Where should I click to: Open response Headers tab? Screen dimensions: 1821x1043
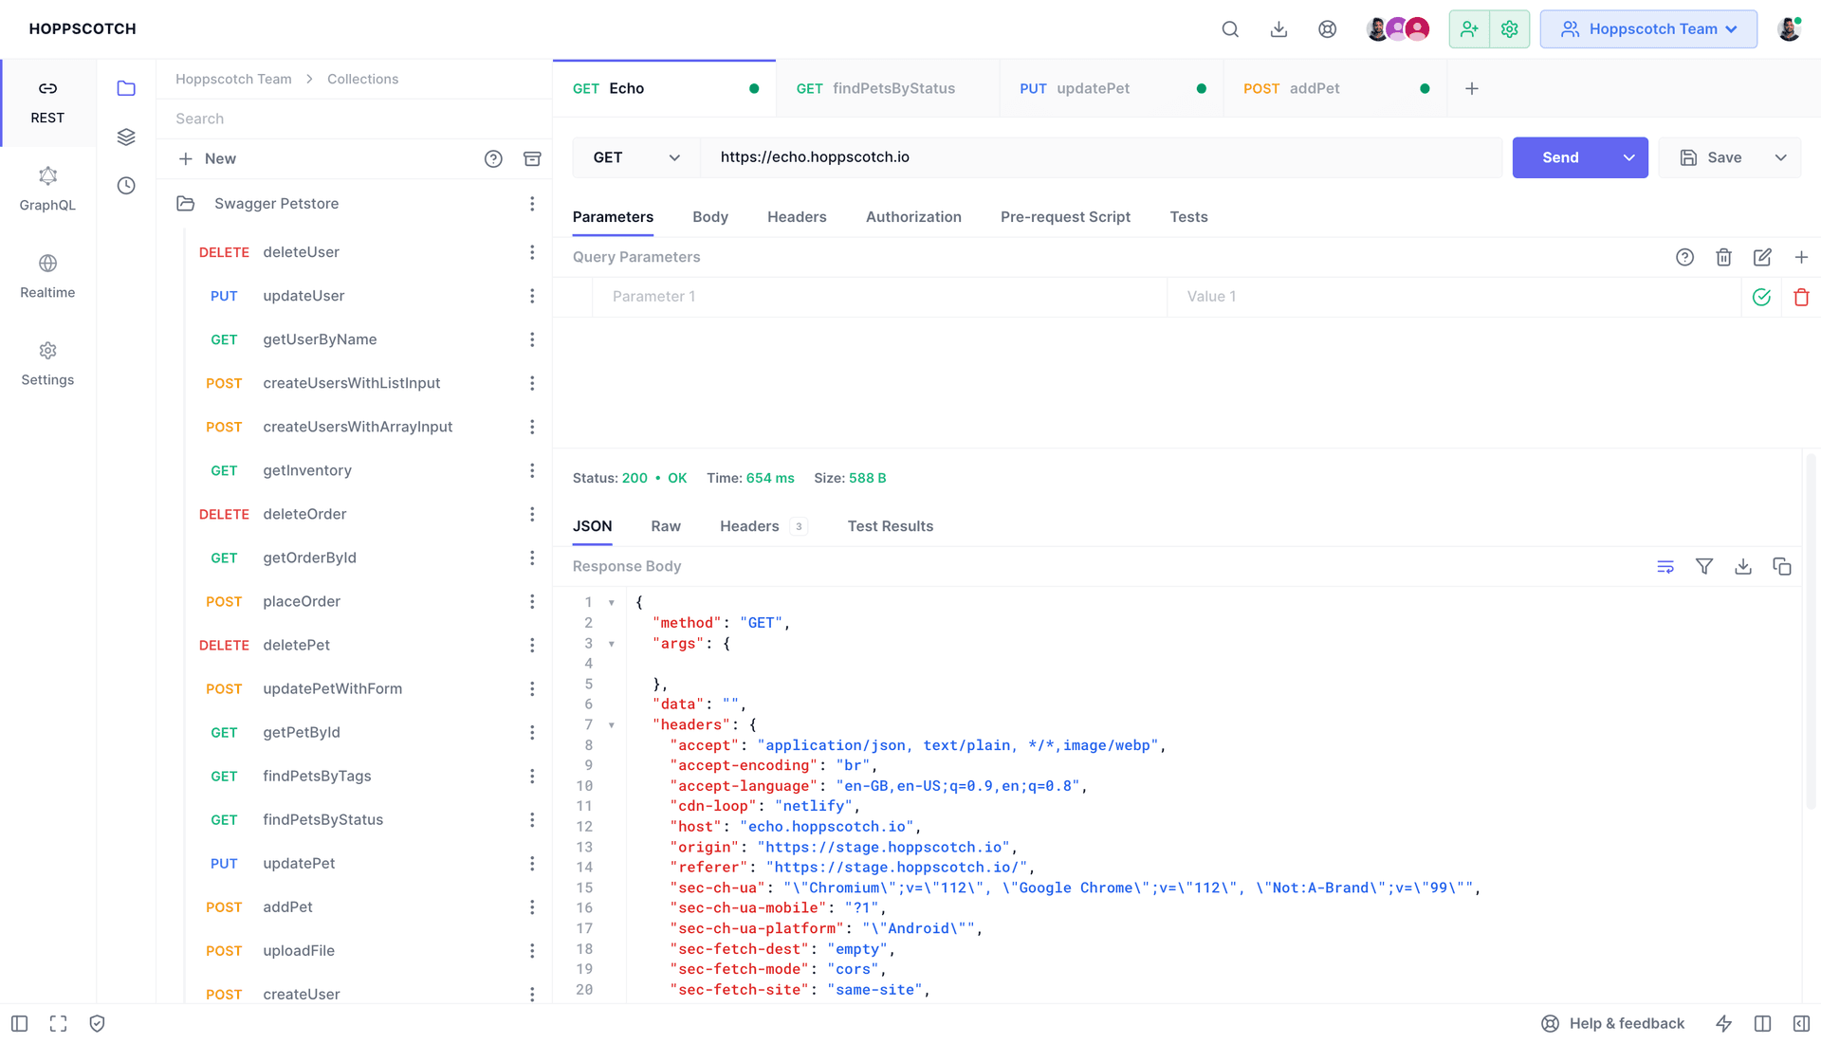tap(763, 526)
